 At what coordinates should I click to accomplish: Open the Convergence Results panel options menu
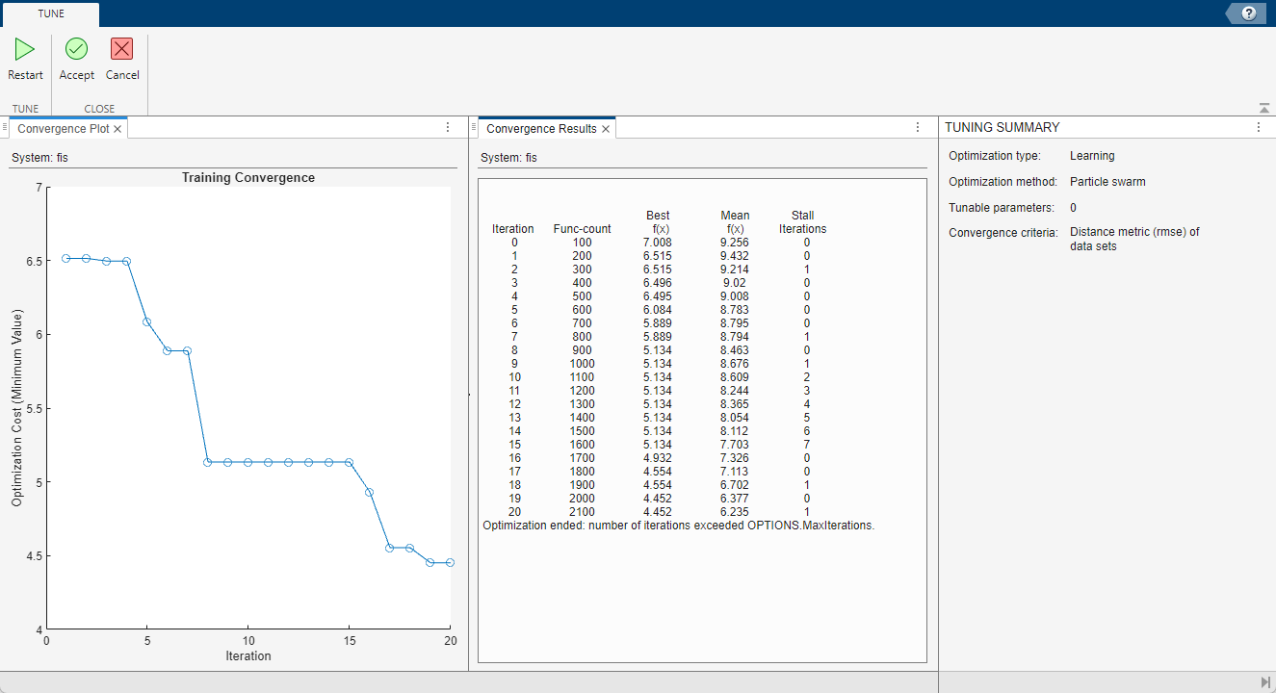pos(918,127)
